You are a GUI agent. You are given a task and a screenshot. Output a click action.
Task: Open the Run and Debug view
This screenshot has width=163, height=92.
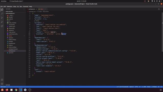[x=2, y=22]
